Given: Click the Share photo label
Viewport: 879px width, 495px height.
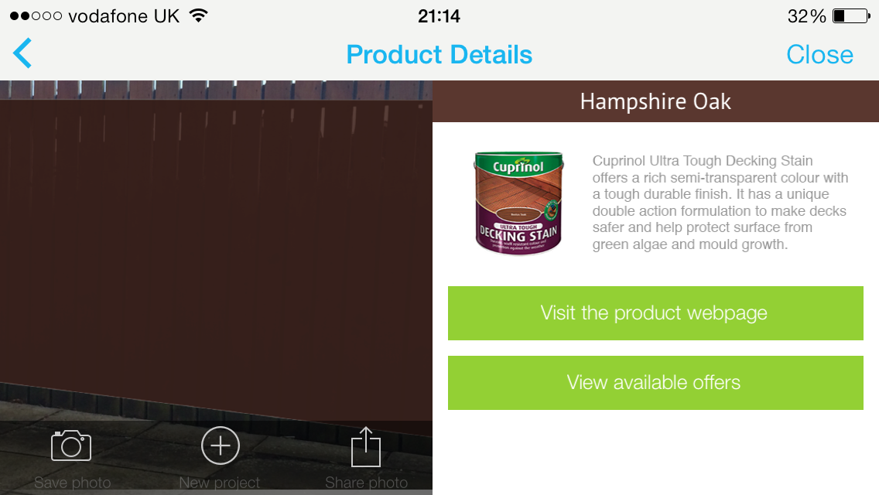Looking at the screenshot, I should click(x=366, y=482).
